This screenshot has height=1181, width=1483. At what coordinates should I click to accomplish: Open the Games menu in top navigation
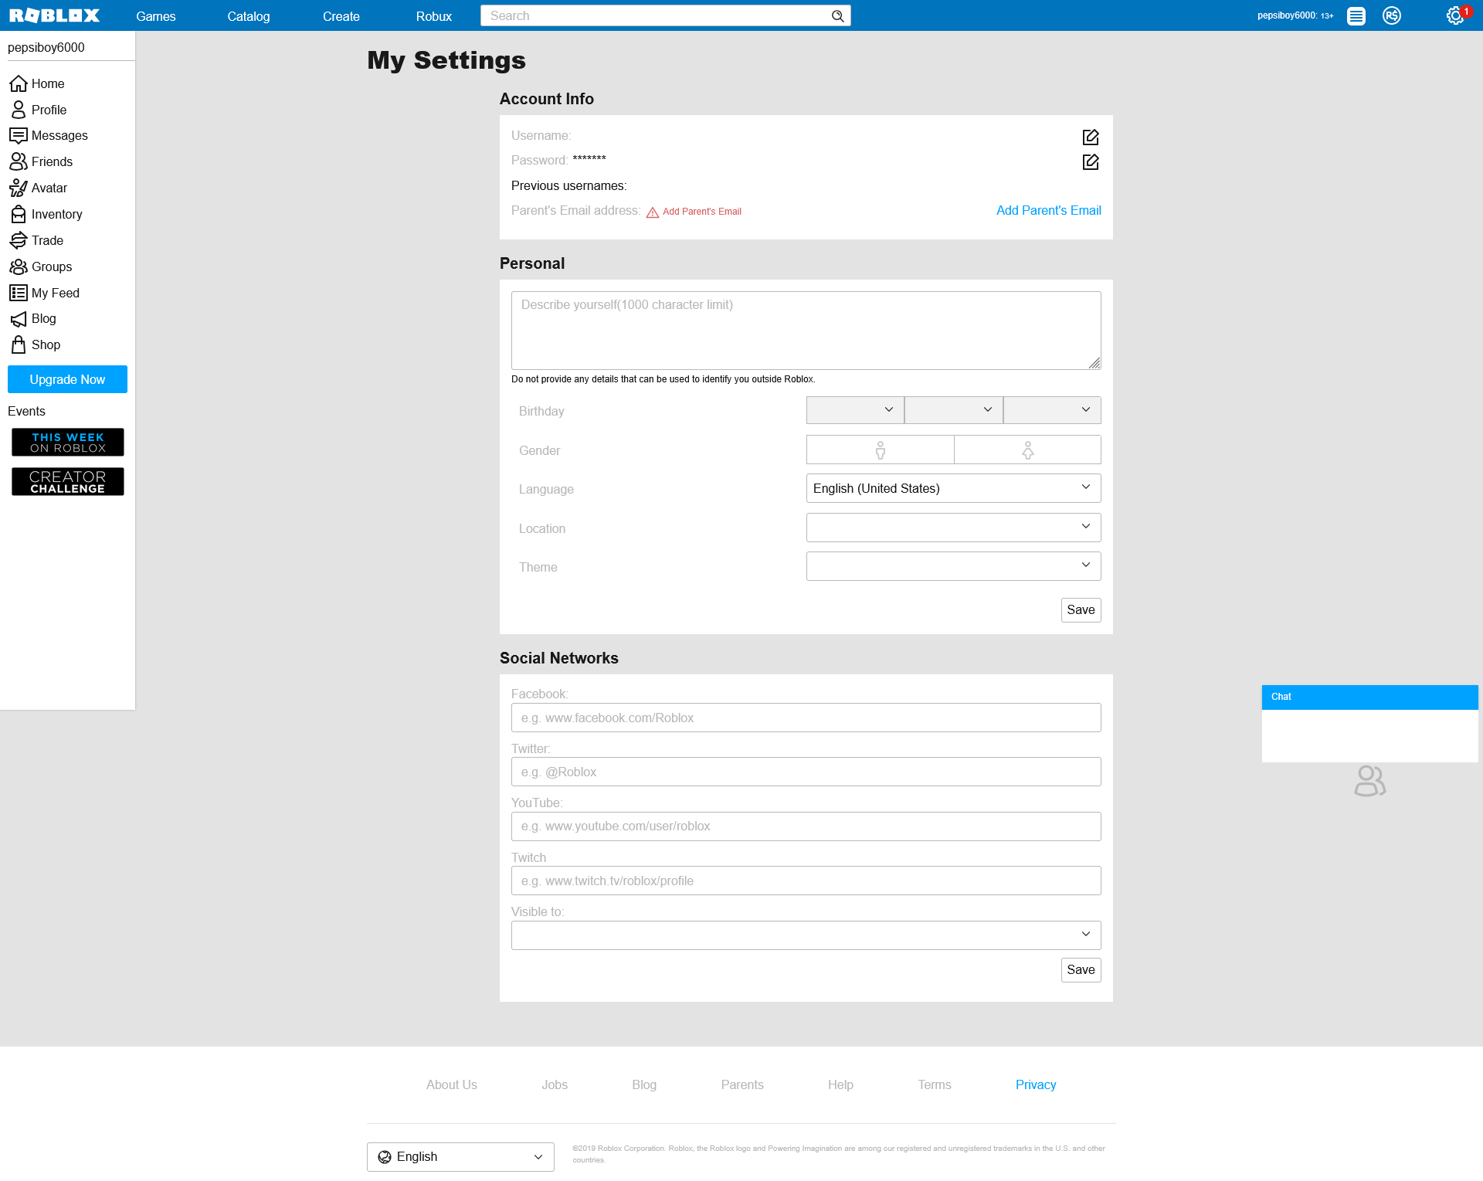(x=155, y=16)
